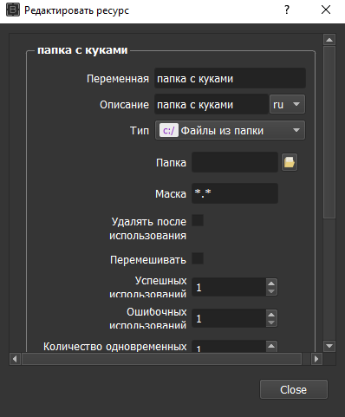
Task: Click the Маска label
Action: point(171,193)
